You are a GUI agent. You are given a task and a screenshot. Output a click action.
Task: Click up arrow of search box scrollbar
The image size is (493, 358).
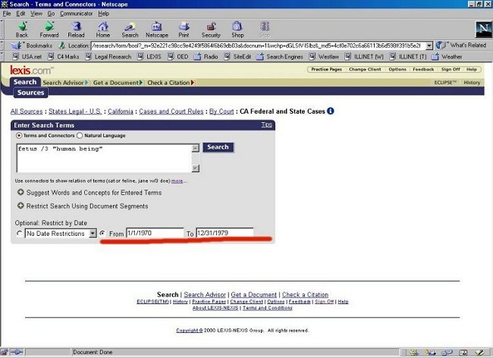coord(196,148)
